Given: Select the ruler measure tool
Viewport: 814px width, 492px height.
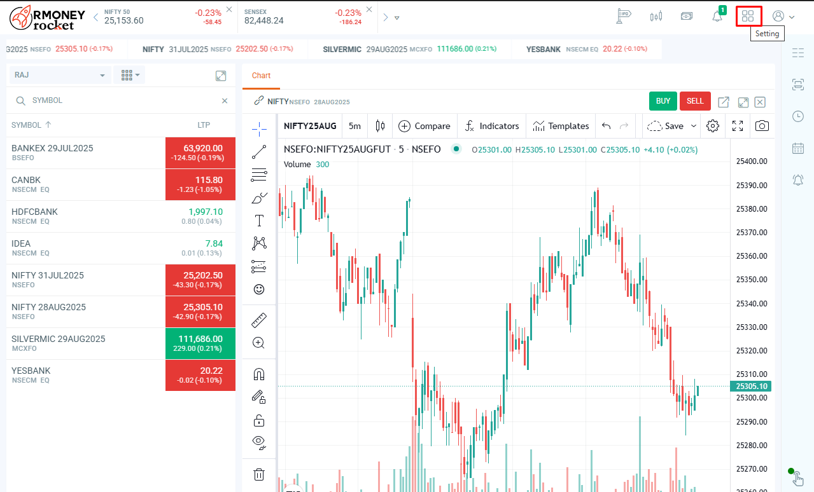Looking at the screenshot, I should (x=259, y=320).
